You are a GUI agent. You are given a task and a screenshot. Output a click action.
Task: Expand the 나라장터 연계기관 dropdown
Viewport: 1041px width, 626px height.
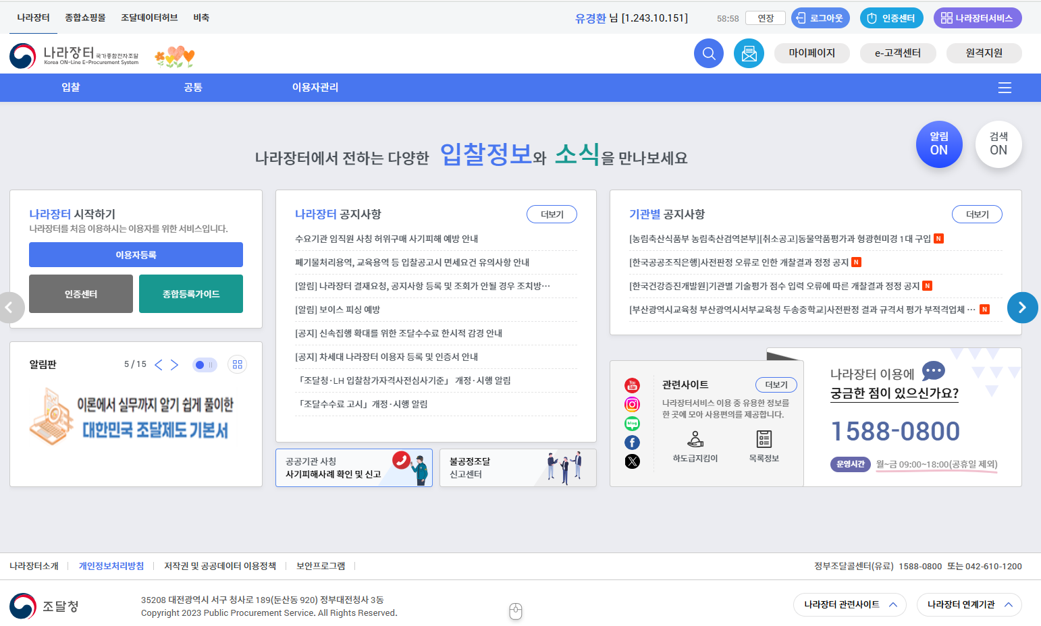click(969, 604)
